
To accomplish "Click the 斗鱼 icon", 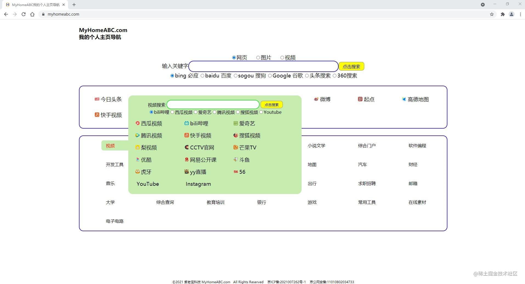I will (235, 160).
